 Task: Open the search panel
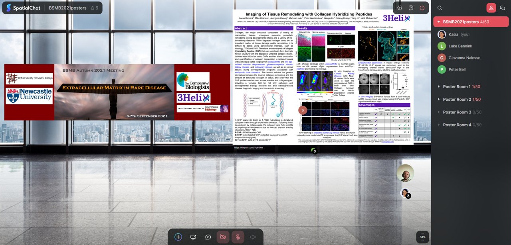(x=439, y=8)
